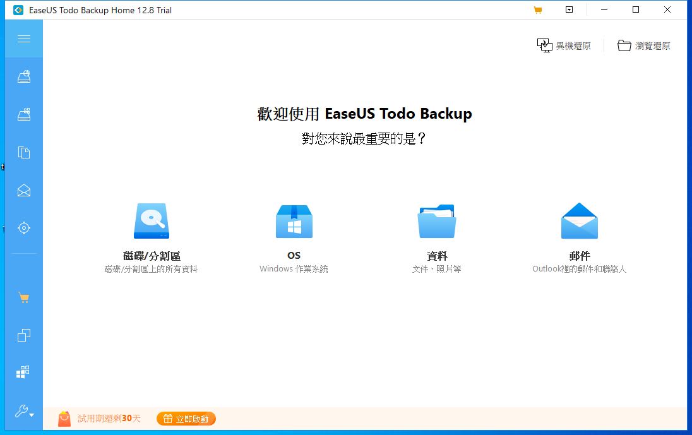Click the OS heading text
Viewport: 692px width, 435px height.
(294, 256)
